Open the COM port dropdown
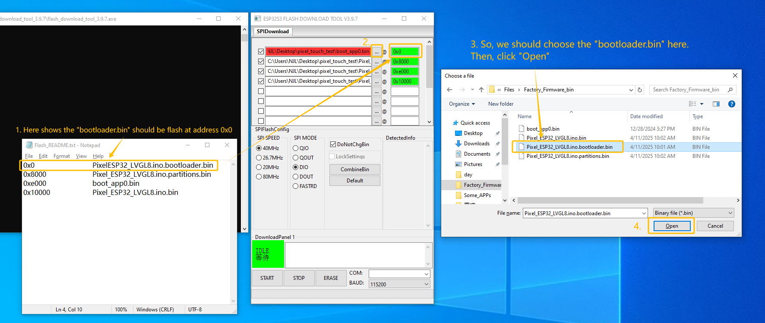Viewport: 765px width, 323px height. point(427,274)
